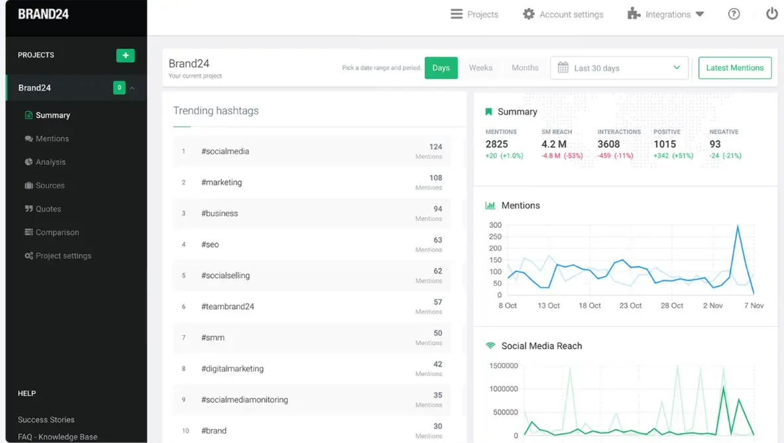784x443 pixels.
Task: Click the Account settings gear icon
Action: coord(528,14)
